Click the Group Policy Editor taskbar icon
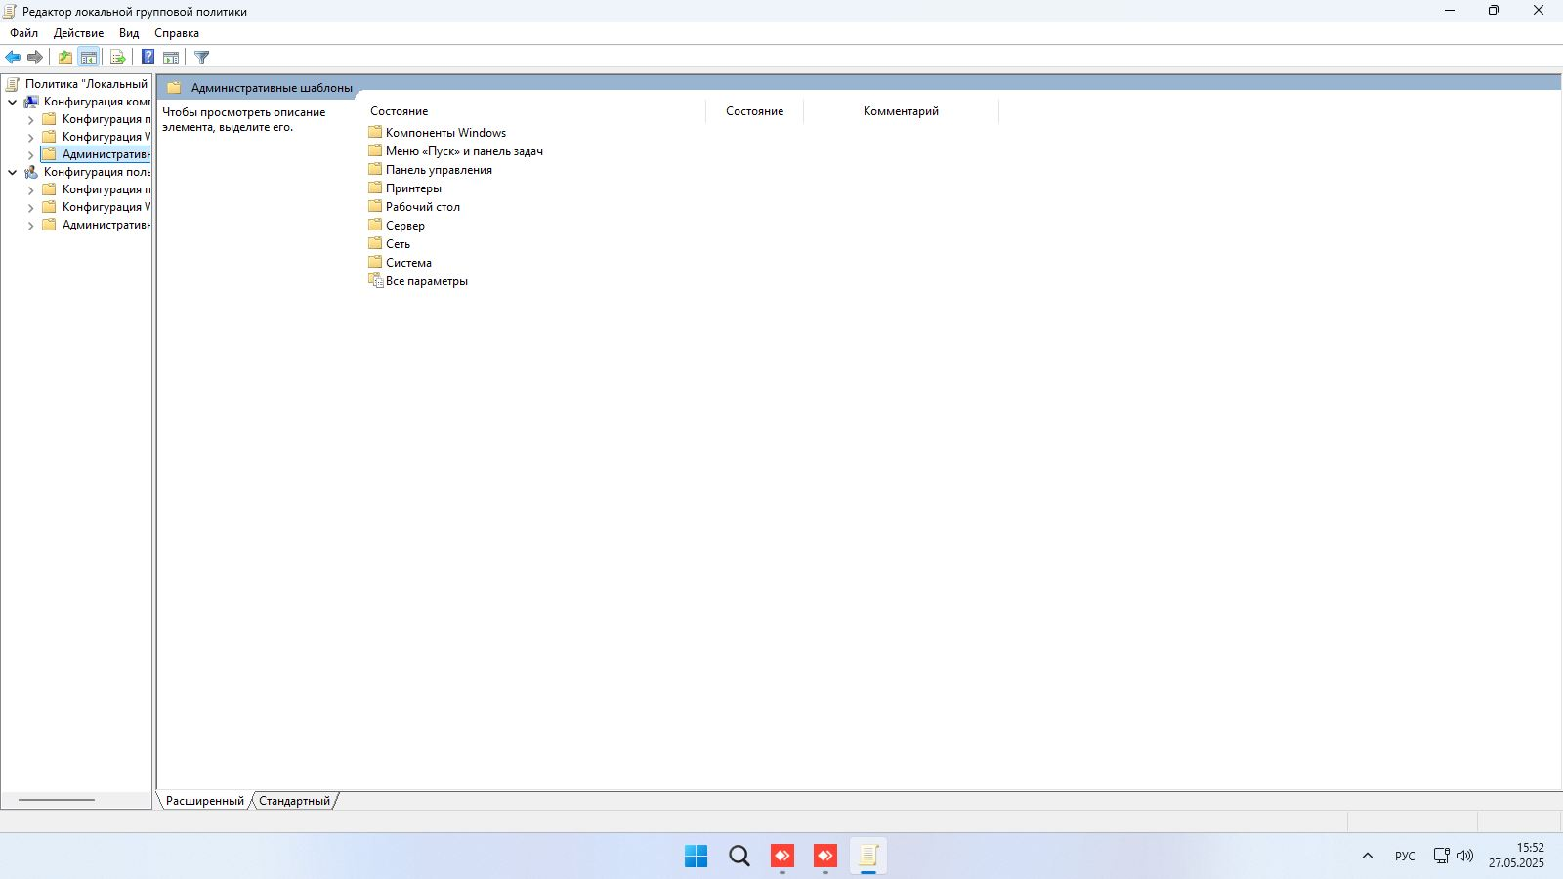Viewport: 1563px width, 879px height. [x=868, y=857]
